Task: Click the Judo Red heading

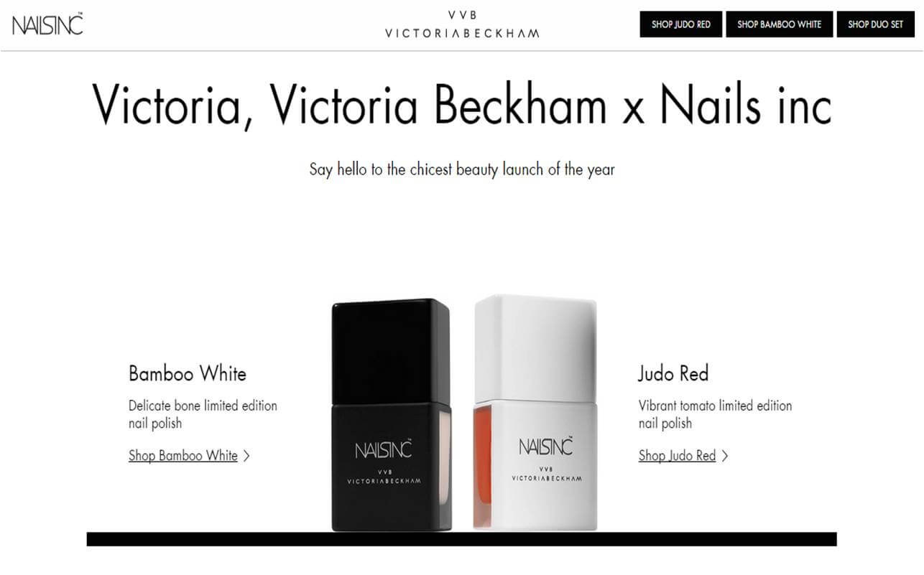Action: click(673, 373)
